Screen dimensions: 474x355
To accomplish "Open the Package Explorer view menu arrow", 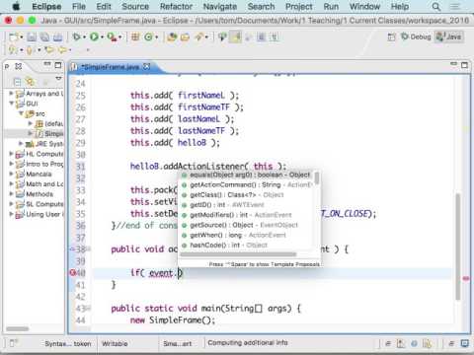I will coord(58,79).
